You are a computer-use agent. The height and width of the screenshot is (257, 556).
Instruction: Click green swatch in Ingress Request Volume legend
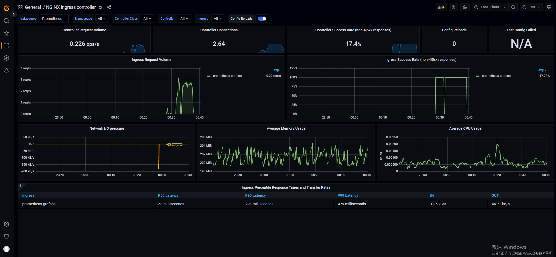click(x=209, y=76)
